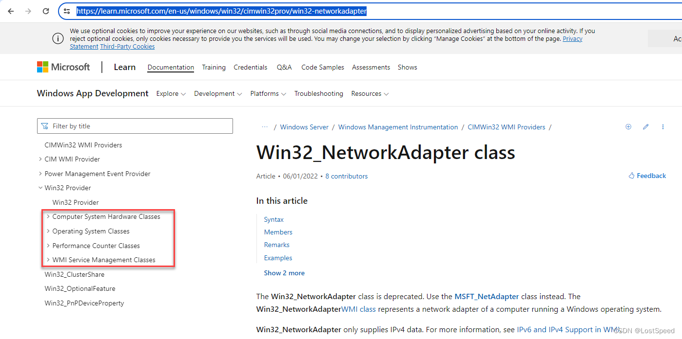This screenshot has width=682, height=339.
Task: Select the Credentials nav item
Action: (x=251, y=67)
